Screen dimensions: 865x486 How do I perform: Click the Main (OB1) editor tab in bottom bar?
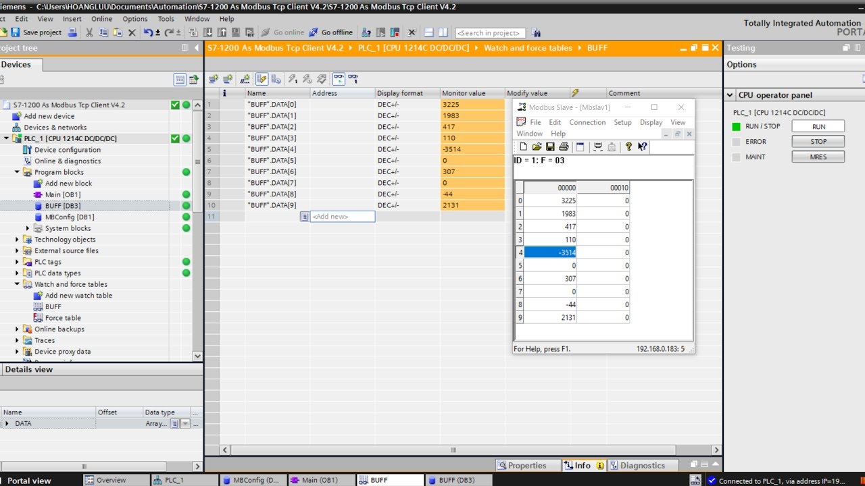click(x=320, y=480)
